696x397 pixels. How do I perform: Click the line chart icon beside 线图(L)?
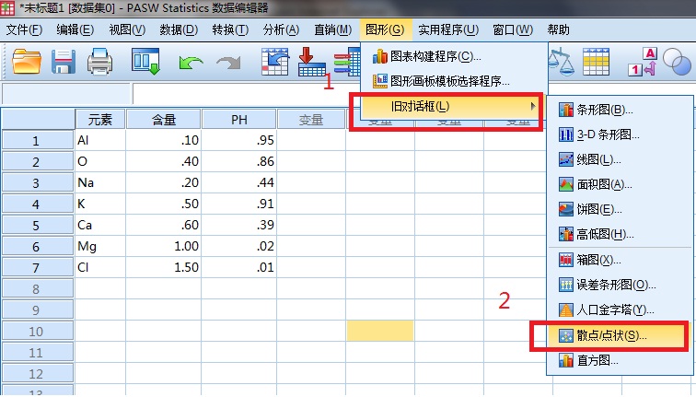566,159
